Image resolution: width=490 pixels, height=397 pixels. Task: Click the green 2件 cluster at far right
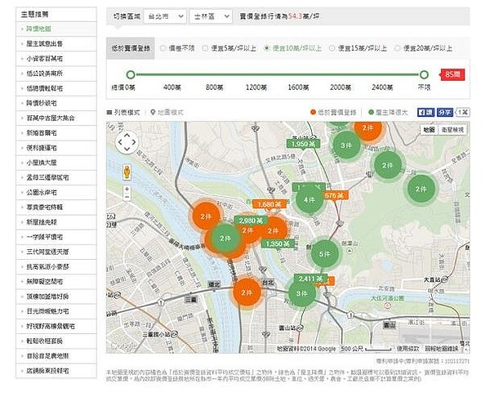coord(421,189)
